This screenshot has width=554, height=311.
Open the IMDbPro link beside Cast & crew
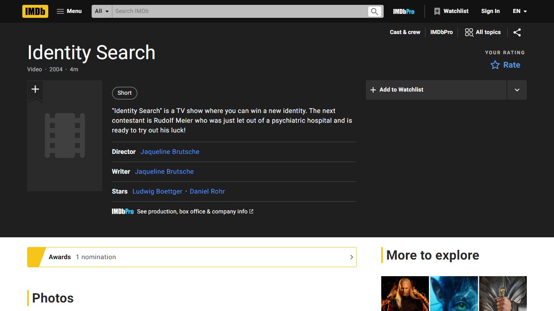pos(441,32)
